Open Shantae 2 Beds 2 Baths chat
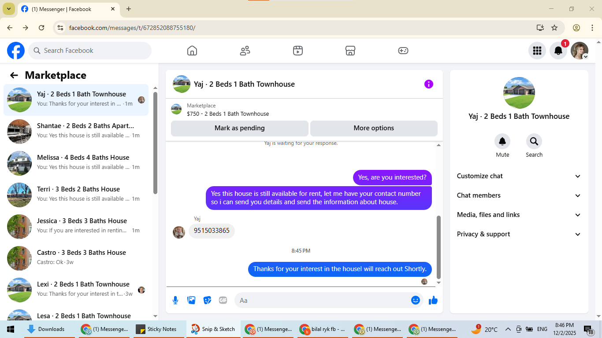The height and width of the screenshot is (338, 602). (76, 132)
